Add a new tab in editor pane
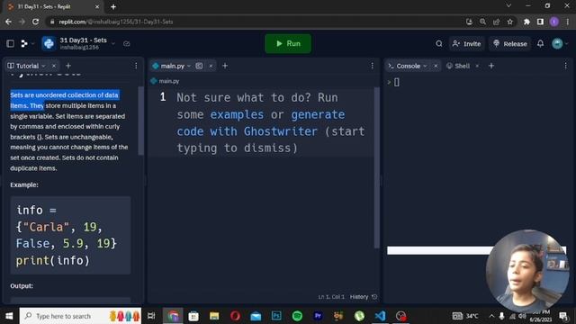576x324 pixels. (225, 66)
